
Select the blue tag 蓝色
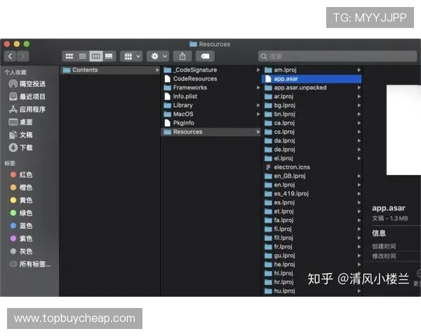(x=21, y=225)
